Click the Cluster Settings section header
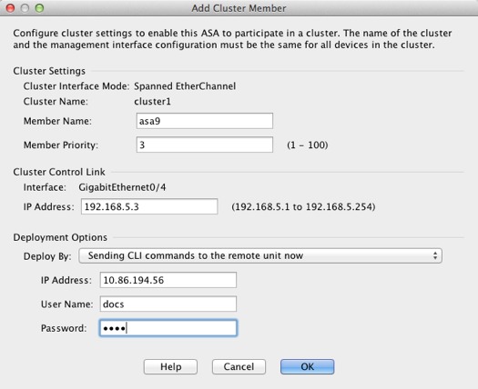478x389 pixels. pos(49,71)
